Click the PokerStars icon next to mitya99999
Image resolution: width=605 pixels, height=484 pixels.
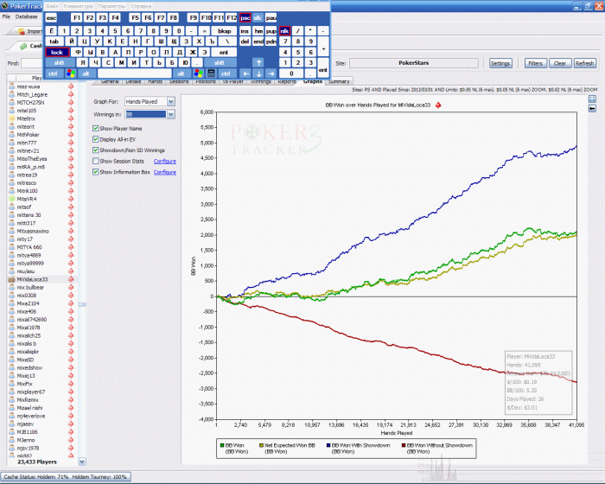coord(71,264)
